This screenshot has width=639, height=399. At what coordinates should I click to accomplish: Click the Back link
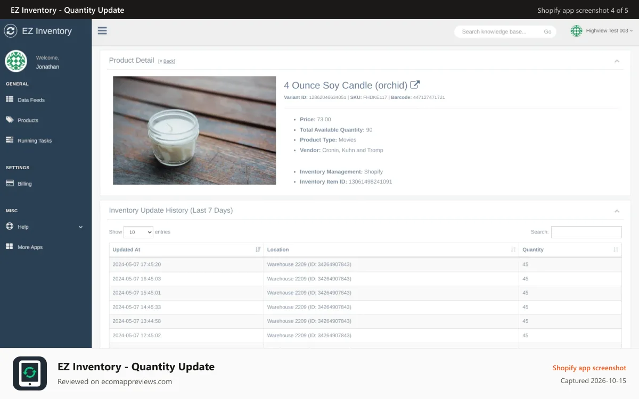169,61
